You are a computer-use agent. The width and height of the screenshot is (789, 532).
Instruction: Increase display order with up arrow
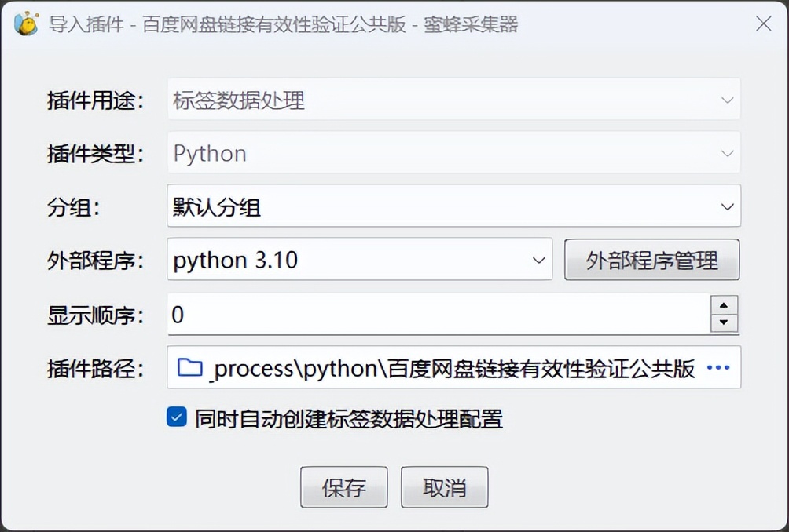[x=724, y=305]
